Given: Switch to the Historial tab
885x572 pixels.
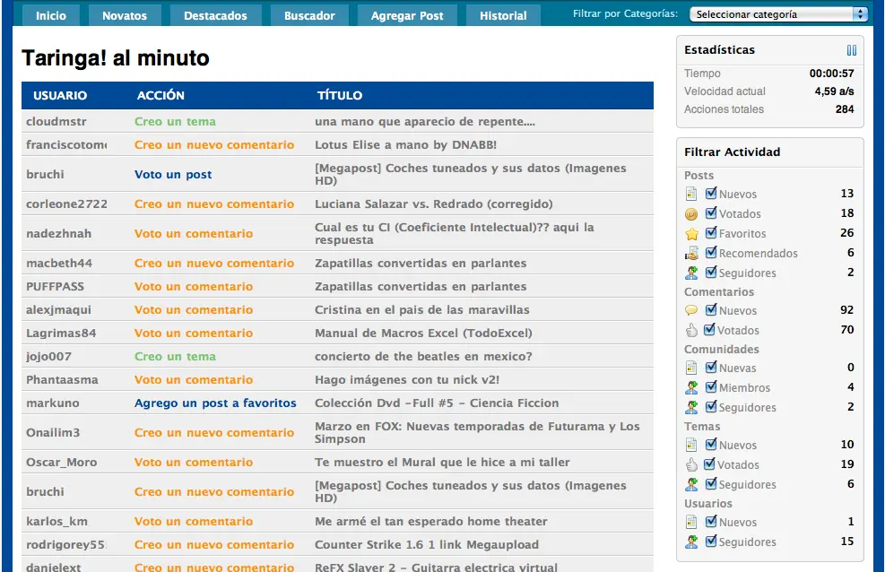Looking at the screenshot, I should point(503,15).
